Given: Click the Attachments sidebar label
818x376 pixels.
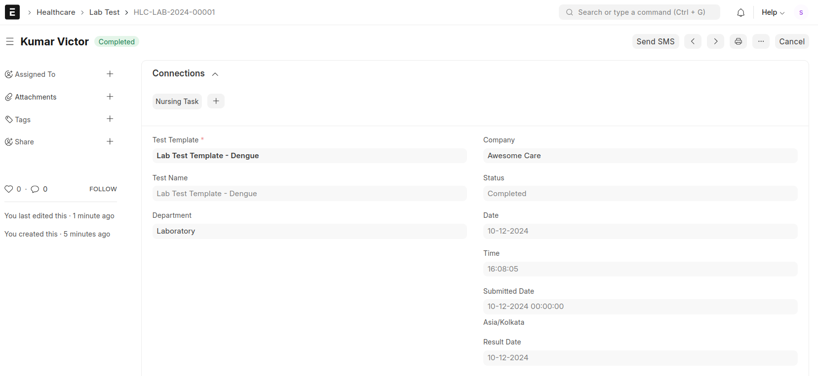Looking at the screenshot, I should [36, 97].
